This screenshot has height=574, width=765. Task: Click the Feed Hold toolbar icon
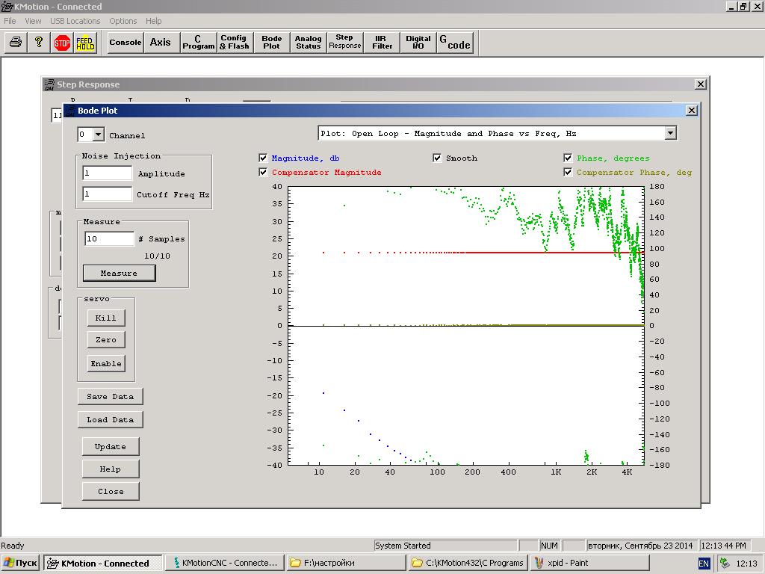coord(85,43)
